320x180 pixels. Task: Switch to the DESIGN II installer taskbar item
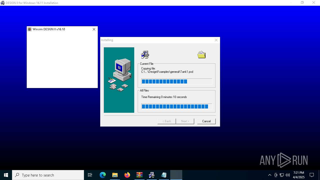(x=151, y=175)
